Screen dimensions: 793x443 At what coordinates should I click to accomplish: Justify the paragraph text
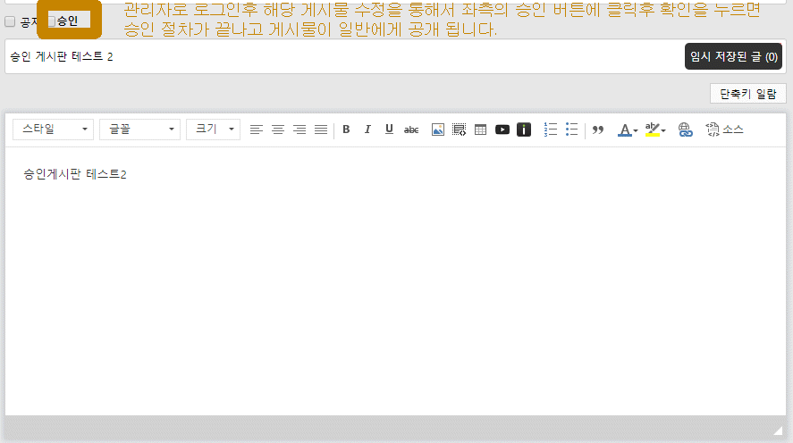[321, 130]
